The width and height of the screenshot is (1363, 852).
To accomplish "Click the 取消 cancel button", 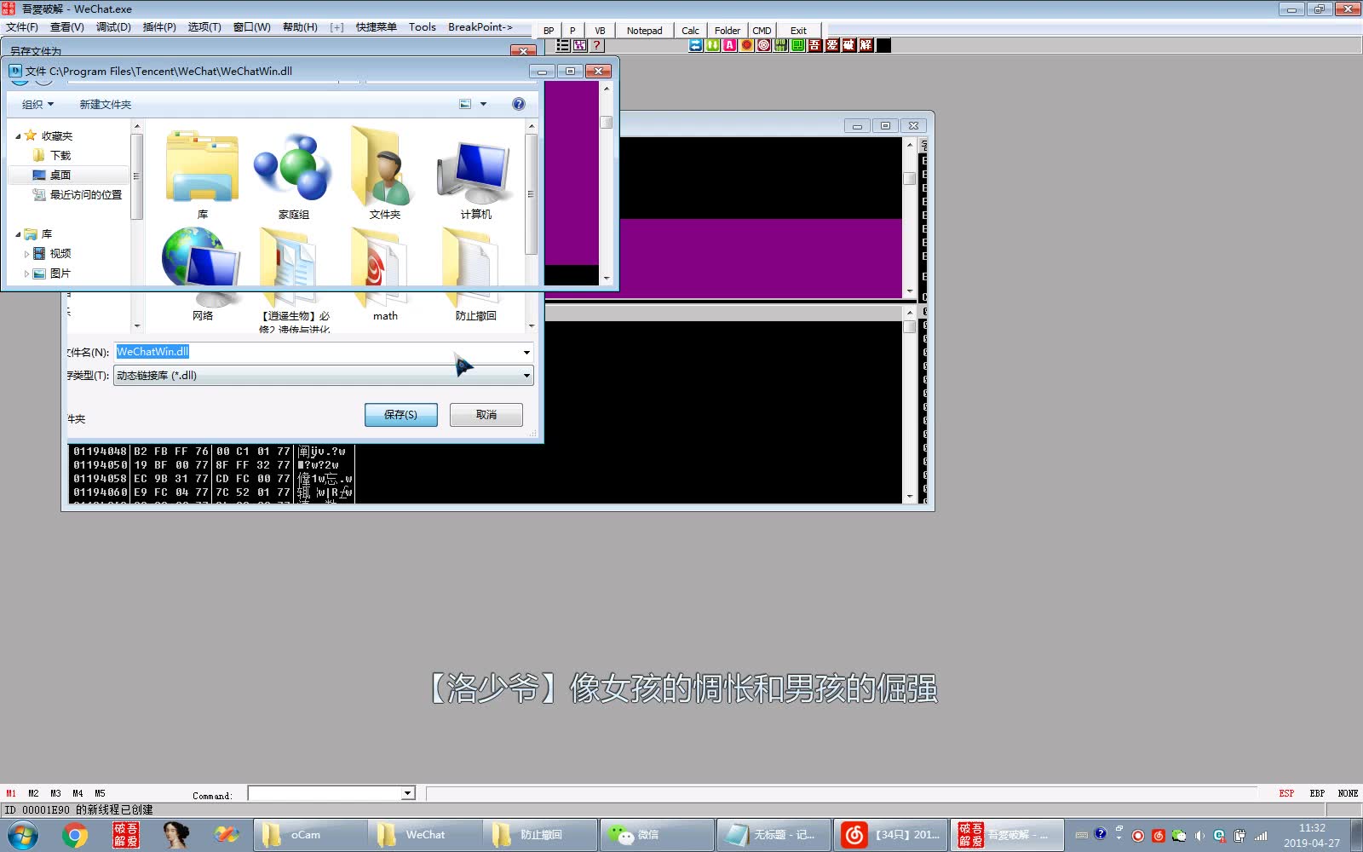I will (486, 415).
